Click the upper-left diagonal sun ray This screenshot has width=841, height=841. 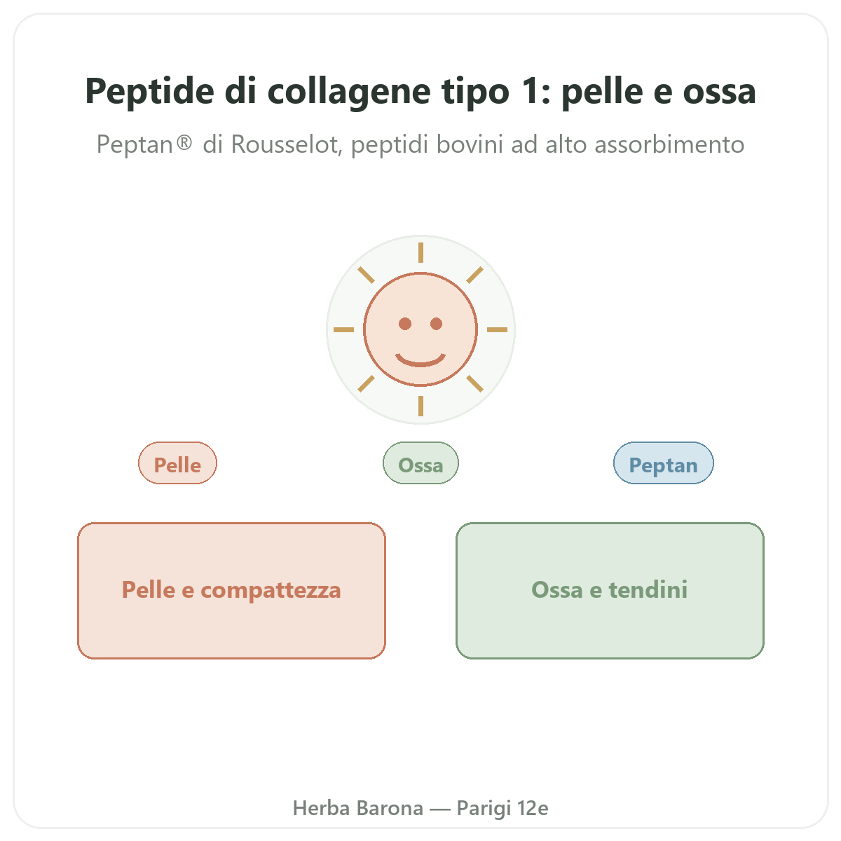click(366, 275)
